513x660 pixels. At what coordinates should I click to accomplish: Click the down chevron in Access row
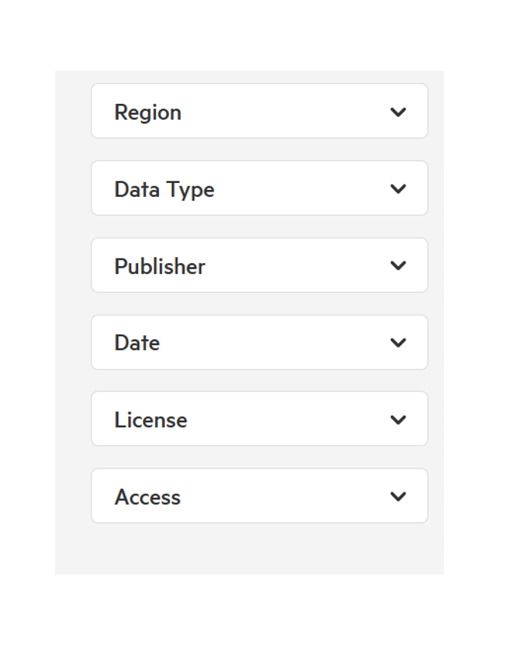[398, 497]
